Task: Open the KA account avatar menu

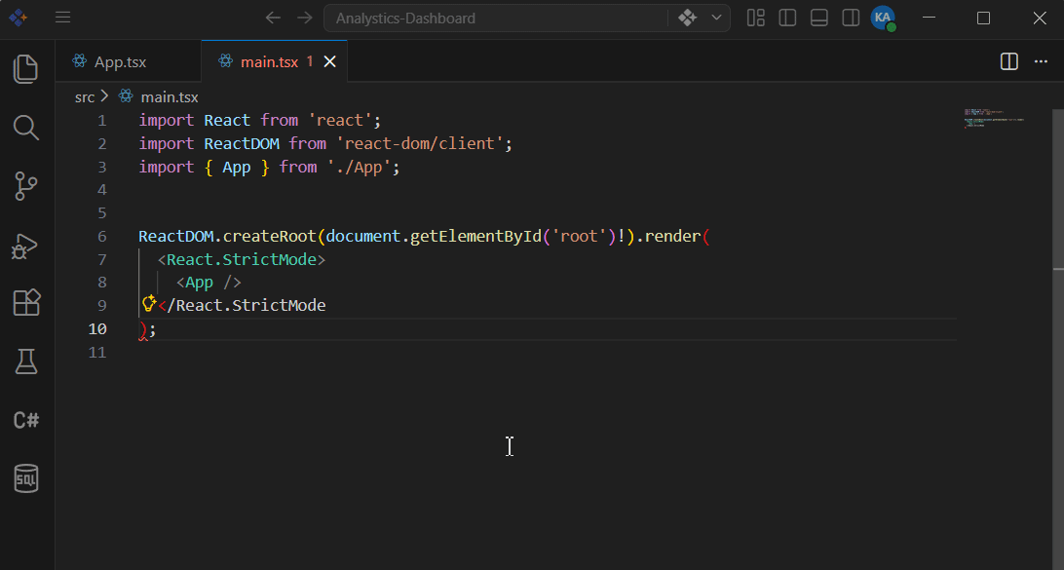Action: tap(883, 19)
